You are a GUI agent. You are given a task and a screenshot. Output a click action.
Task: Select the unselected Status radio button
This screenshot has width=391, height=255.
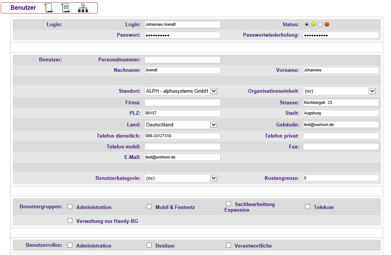click(320, 25)
